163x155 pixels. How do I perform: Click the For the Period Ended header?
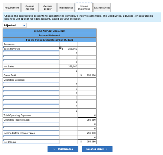49,40
